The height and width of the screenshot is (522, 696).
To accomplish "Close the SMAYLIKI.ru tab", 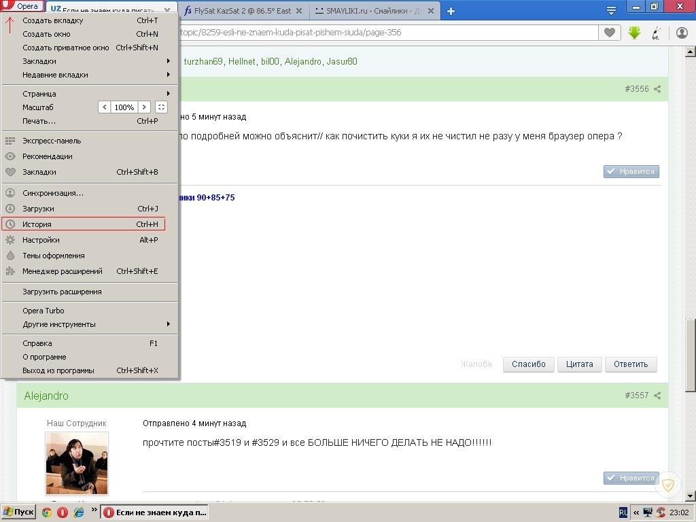I will coord(430,11).
